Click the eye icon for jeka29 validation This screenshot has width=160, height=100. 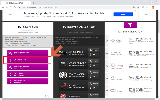107,90
